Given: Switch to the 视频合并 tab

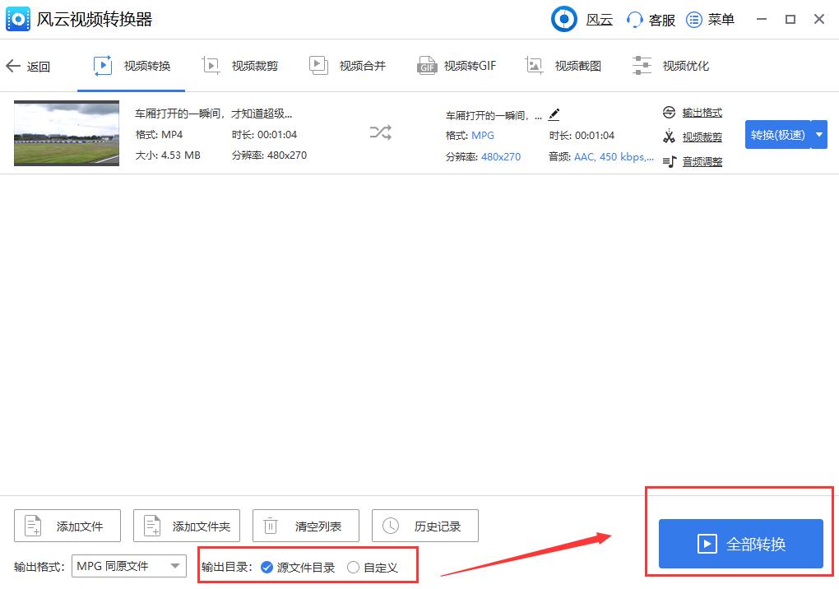Looking at the screenshot, I should click(x=348, y=65).
